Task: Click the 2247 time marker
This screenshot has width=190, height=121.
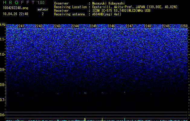Action: tap(129, 26)
